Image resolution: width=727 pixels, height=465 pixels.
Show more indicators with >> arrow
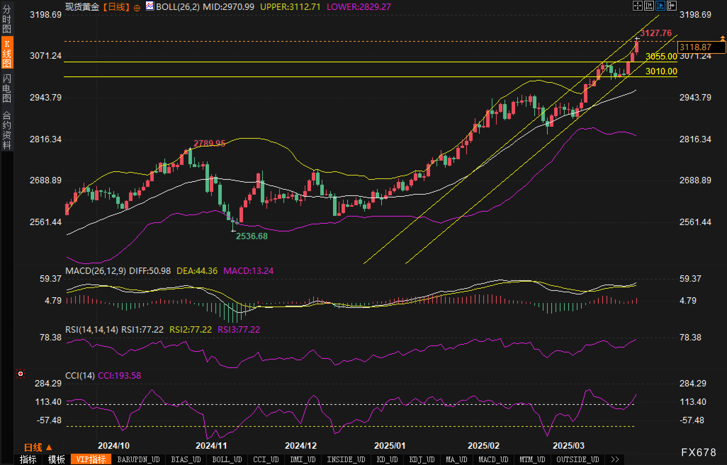click(615, 459)
